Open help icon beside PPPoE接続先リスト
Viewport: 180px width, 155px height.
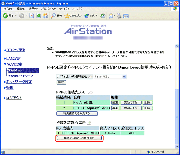pyautogui.click(x=91, y=92)
